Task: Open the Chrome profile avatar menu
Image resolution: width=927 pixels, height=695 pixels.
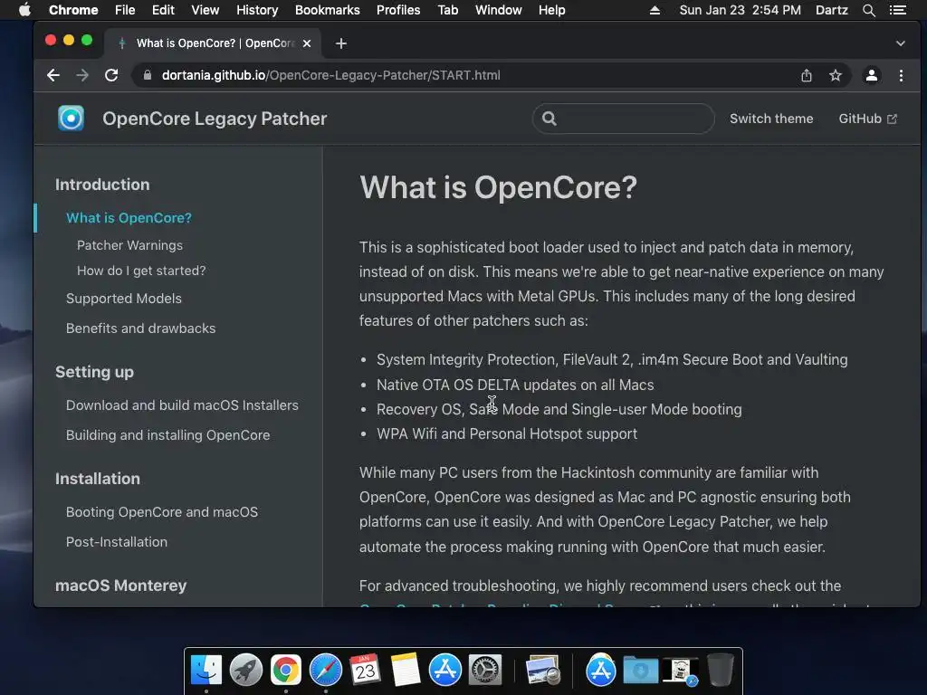Action: [872, 75]
